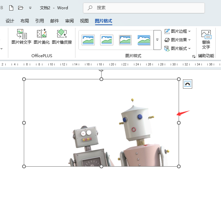Image resolution: width=221 pixels, height=201 pixels.
Task: Click the open folder icon
Action: pos(21,8)
